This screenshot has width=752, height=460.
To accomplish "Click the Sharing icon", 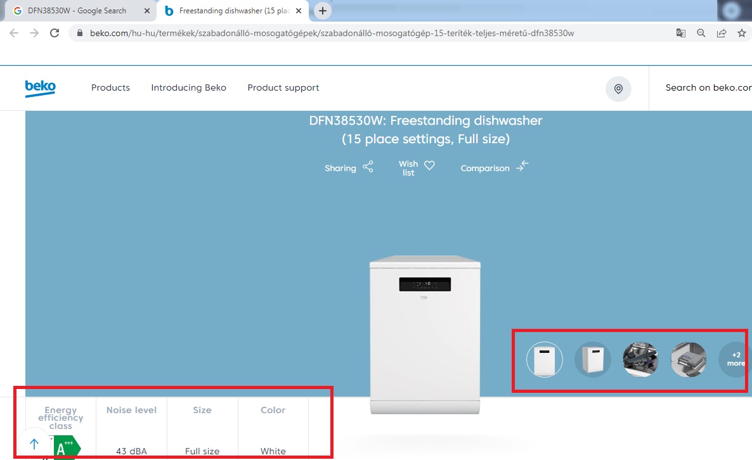I will pyautogui.click(x=368, y=167).
